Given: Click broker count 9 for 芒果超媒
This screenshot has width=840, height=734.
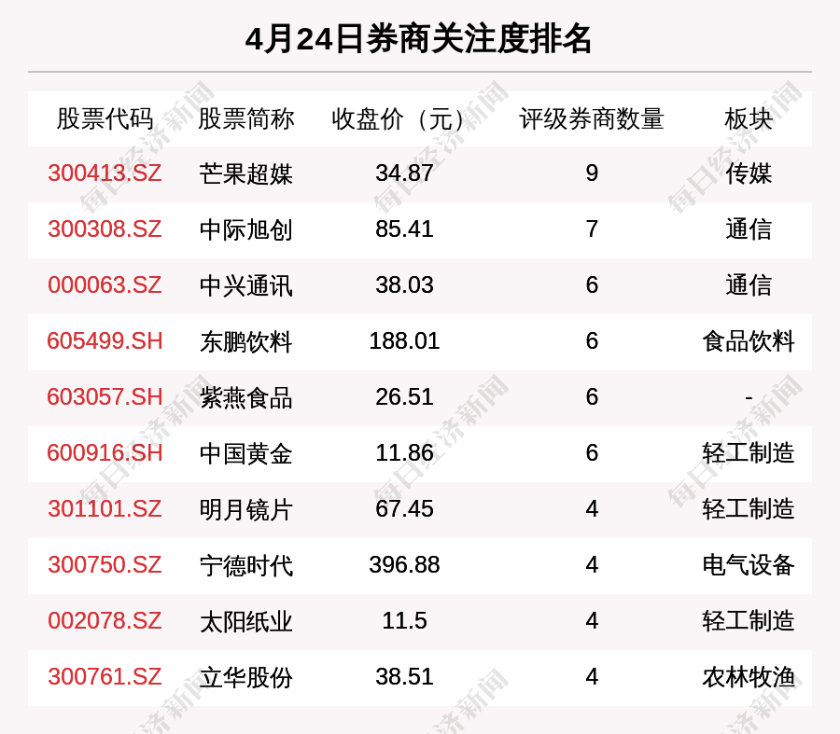Looking at the screenshot, I should click(x=592, y=173).
